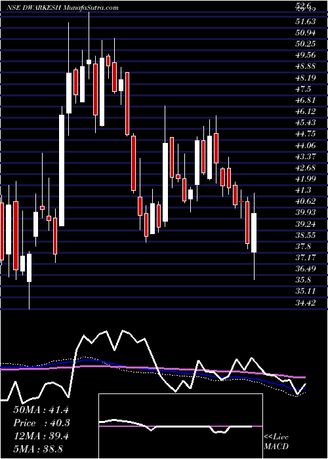Screen dimensions: 328x459
Task: Click the 46.12 price axis label
Action: [x=306, y=111]
